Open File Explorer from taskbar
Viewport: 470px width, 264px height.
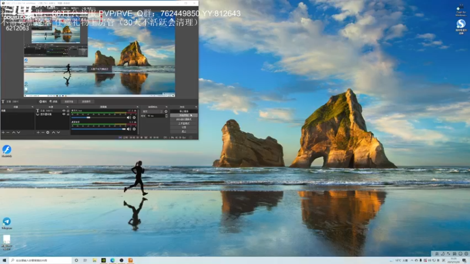95,260
